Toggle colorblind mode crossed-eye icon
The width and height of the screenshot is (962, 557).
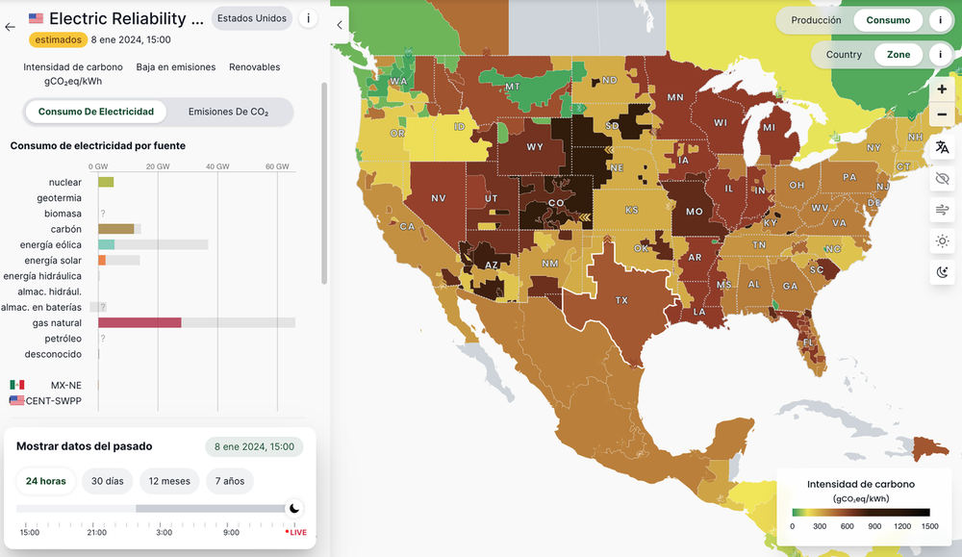click(941, 179)
